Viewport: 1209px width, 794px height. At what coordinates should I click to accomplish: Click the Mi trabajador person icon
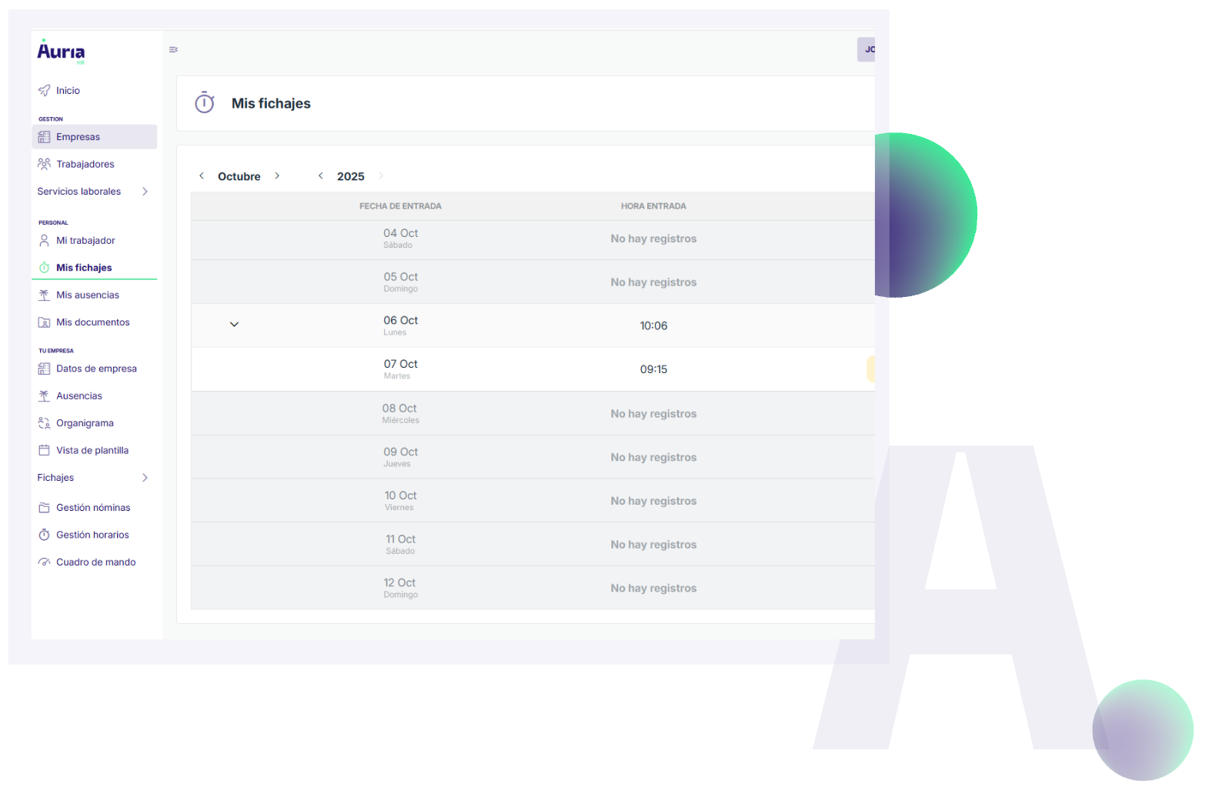(44, 240)
